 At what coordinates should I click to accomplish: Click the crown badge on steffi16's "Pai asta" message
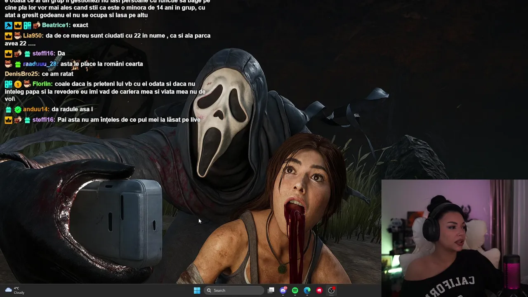8,120
